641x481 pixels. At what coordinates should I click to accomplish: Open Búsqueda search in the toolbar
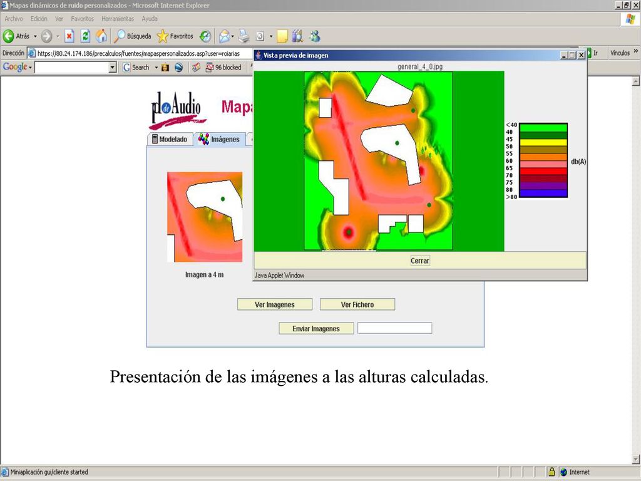pos(133,36)
